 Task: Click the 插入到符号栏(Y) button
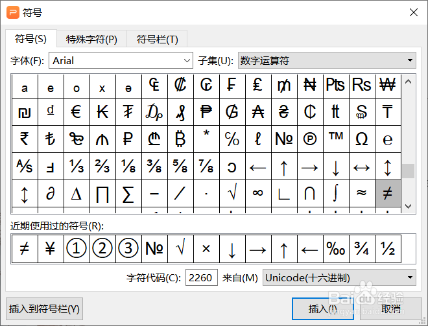44,309
